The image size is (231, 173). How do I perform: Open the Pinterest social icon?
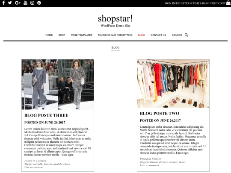click(39, 3)
